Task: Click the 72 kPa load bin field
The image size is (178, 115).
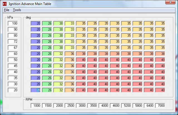Action: pyautogui.click(x=13, y=41)
